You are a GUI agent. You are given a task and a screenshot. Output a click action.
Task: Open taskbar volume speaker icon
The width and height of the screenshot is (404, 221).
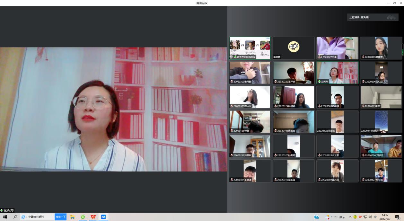coord(370,217)
